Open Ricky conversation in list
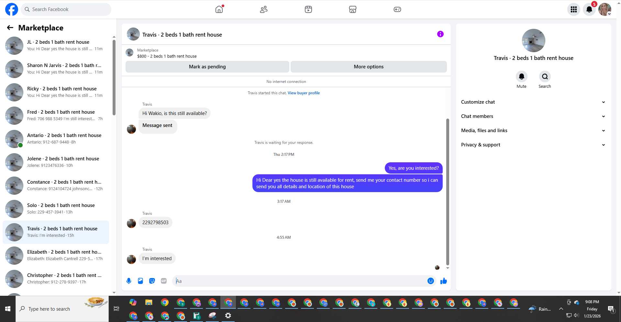The height and width of the screenshot is (322, 621). click(x=56, y=92)
